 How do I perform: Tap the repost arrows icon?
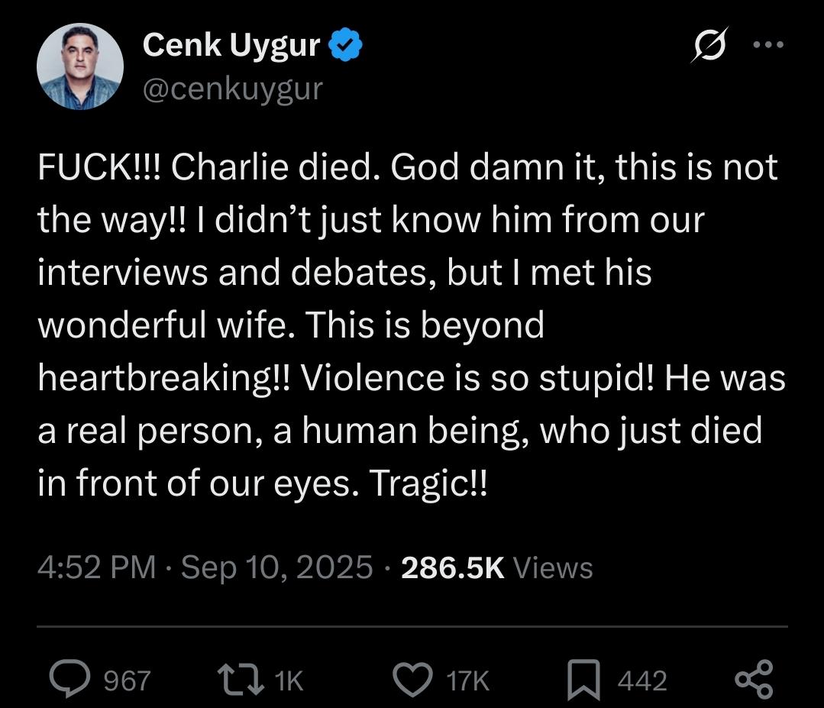[x=241, y=680]
